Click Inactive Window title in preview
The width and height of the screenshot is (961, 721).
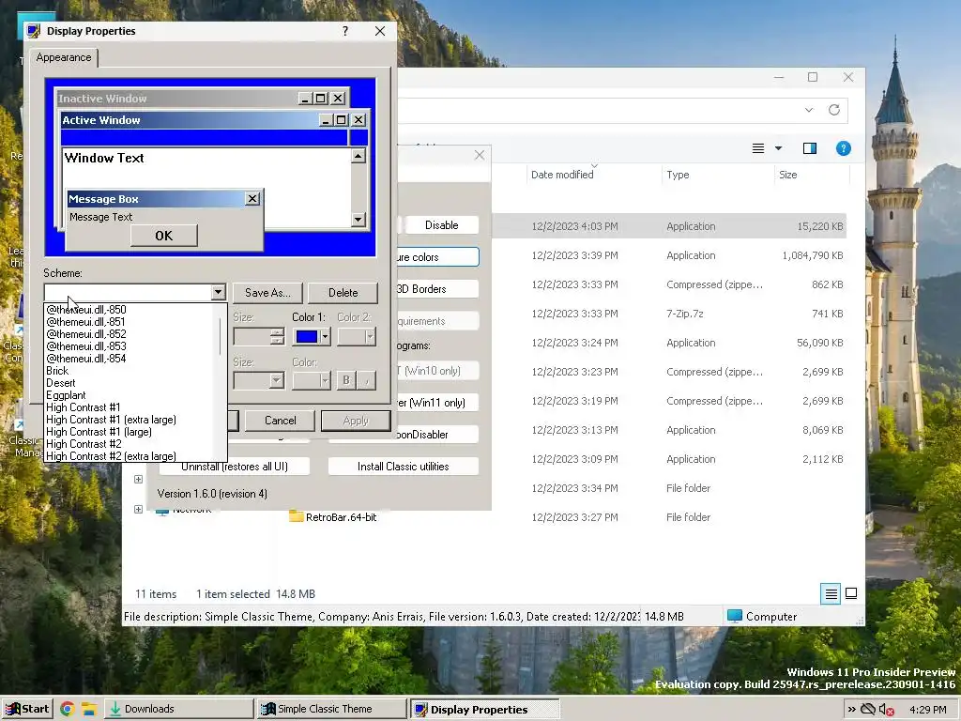pos(102,99)
